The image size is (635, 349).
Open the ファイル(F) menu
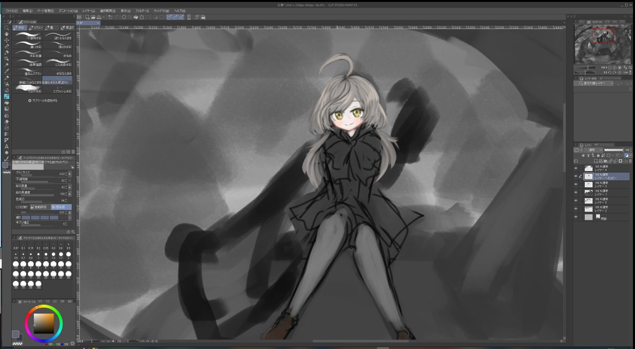11,11
